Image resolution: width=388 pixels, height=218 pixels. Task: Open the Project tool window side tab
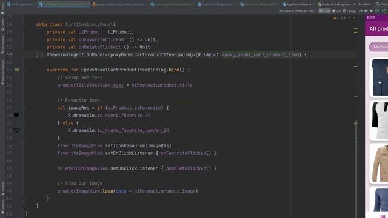point(2,8)
